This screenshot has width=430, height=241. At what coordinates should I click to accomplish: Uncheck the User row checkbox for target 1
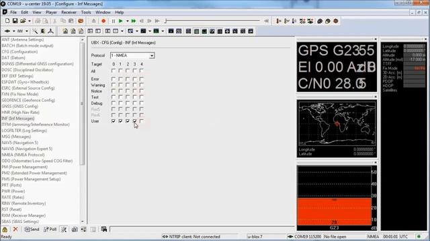pyautogui.click(x=120, y=121)
